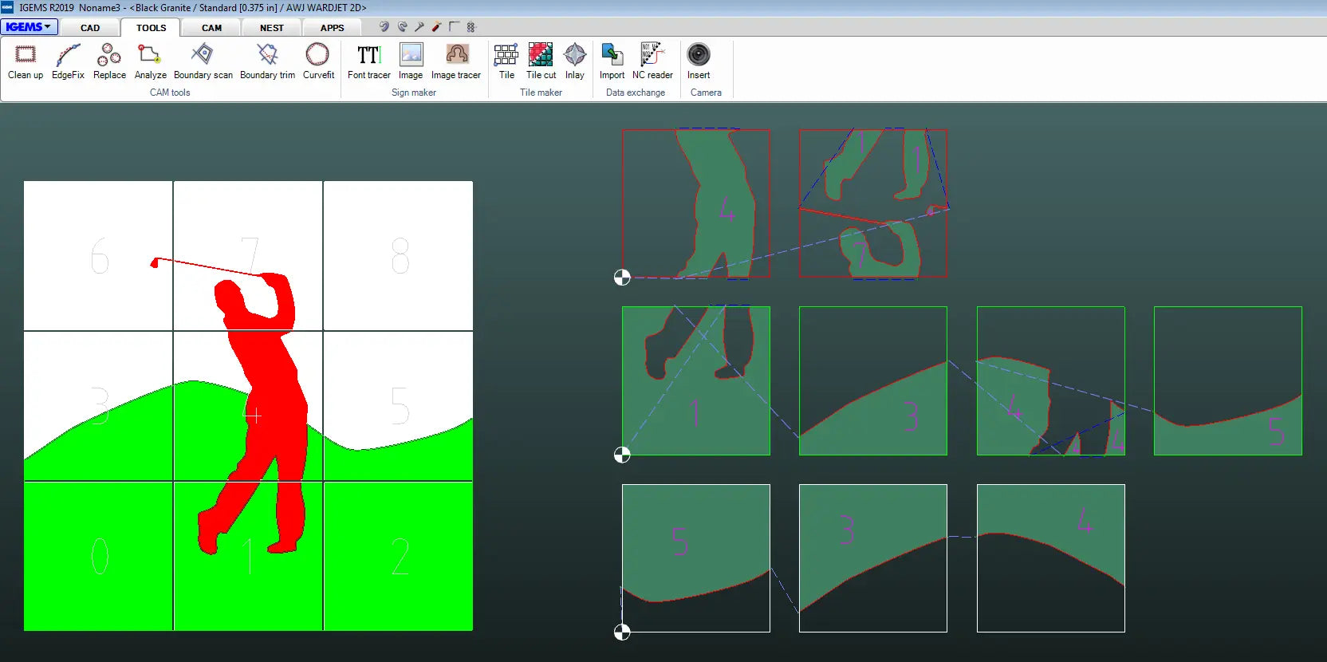Switch to the CAD tab
This screenshot has height=662, width=1327.
coord(90,28)
